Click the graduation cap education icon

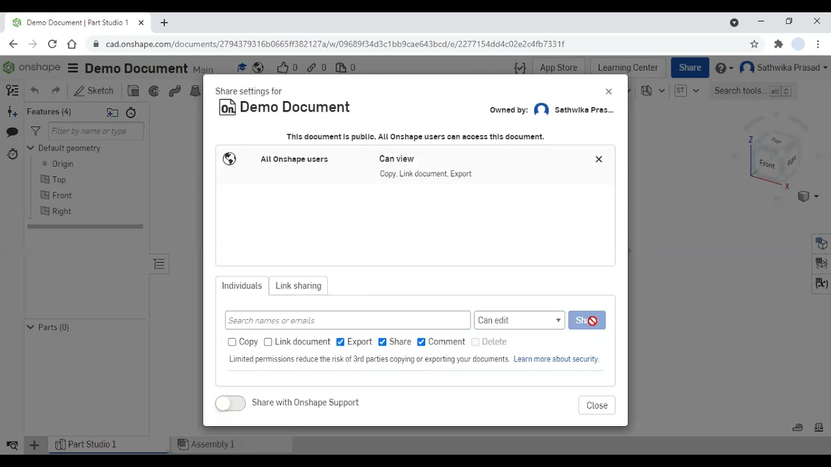point(242,67)
